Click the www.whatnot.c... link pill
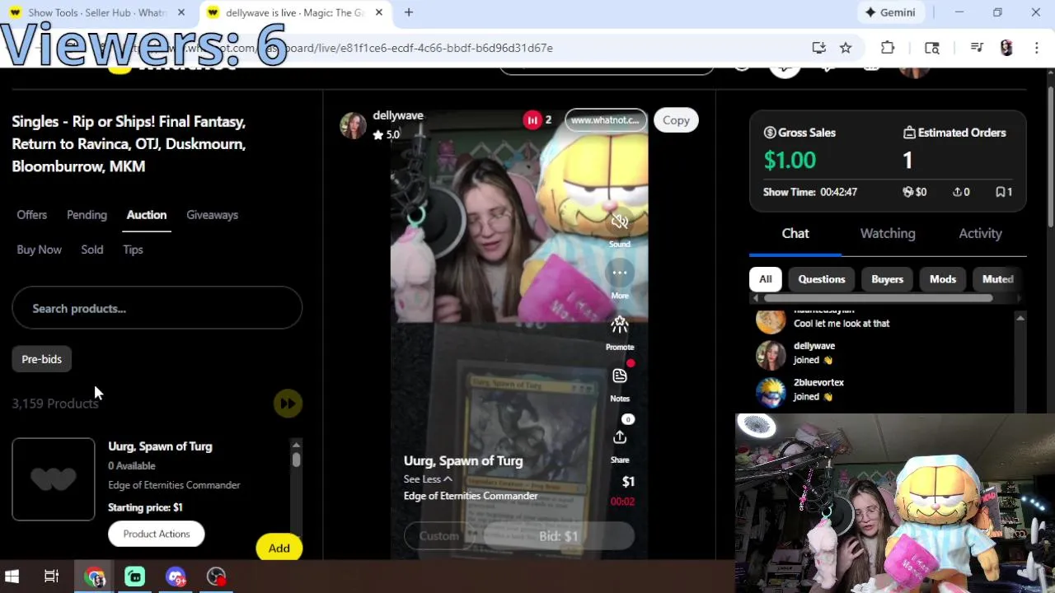 pos(606,120)
